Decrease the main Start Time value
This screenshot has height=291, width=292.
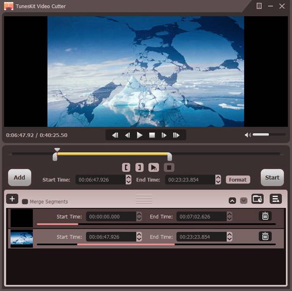click(129, 182)
